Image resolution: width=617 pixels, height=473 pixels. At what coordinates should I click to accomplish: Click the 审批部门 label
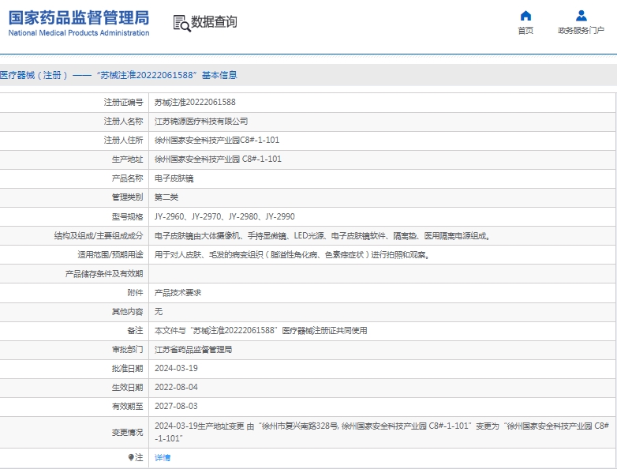(127, 349)
